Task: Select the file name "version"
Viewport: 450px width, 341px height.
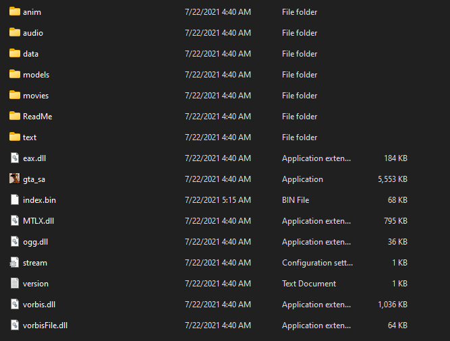Action: point(36,284)
